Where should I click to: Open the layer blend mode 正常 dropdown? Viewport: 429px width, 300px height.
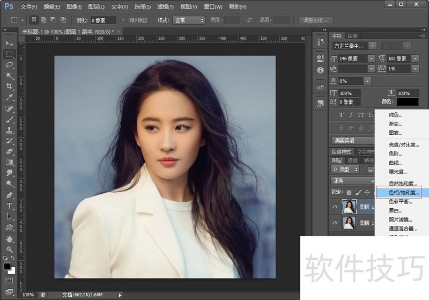pyautogui.click(x=353, y=181)
